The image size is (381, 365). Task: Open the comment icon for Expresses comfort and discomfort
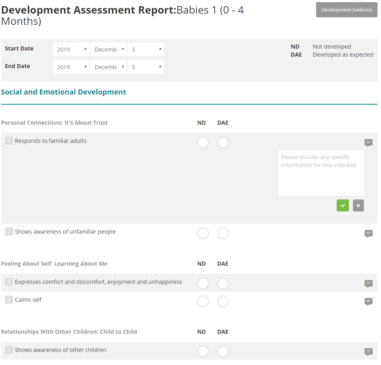pyautogui.click(x=368, y=284)
